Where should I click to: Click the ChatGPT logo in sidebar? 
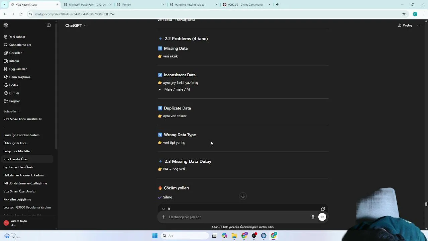pyautogui.click(x=6, y=25)
